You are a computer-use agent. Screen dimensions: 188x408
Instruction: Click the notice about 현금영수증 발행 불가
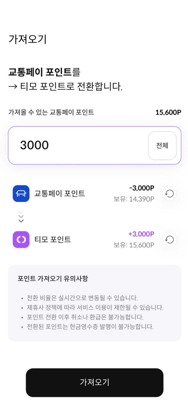click(x=90, y=327)
